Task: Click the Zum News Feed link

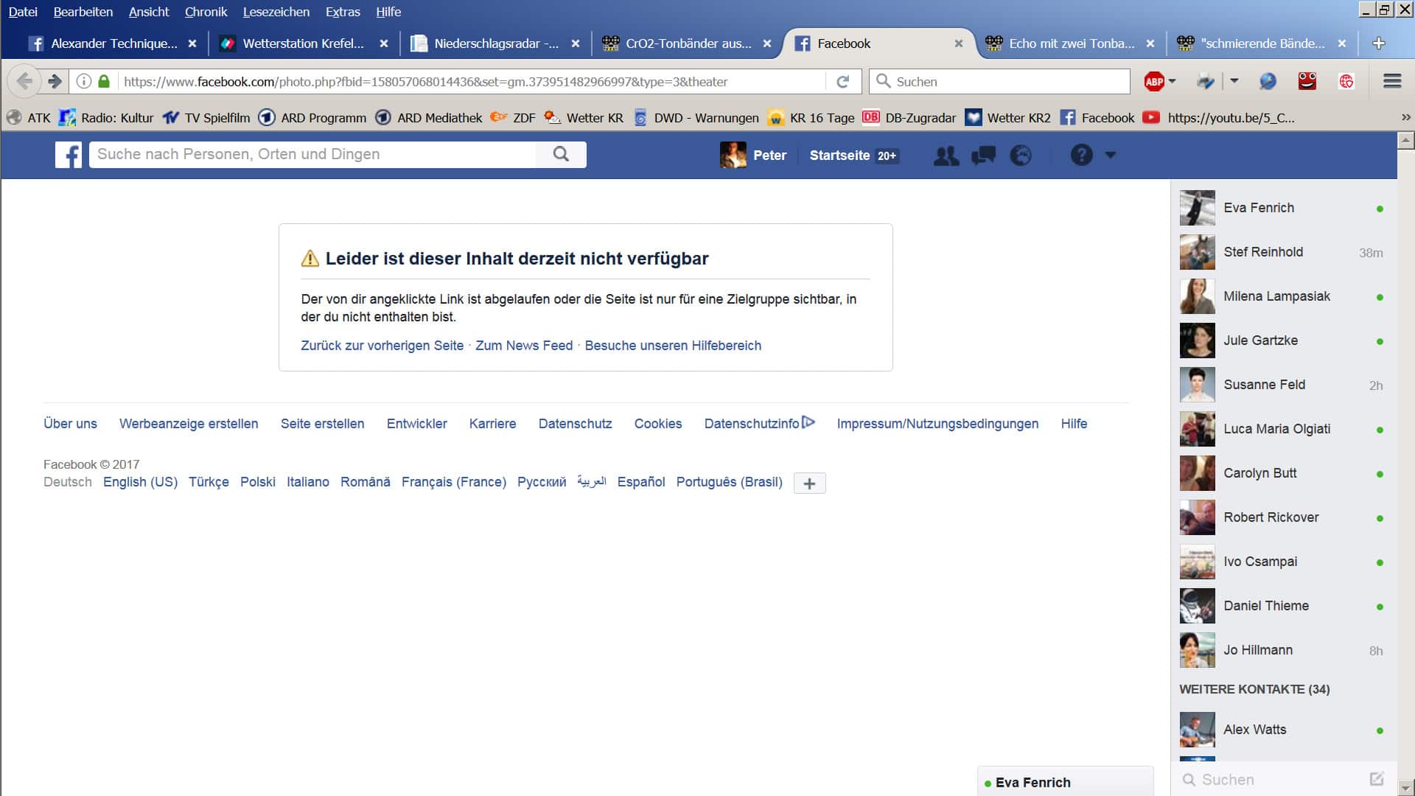Action: click(x=523, y=346)
